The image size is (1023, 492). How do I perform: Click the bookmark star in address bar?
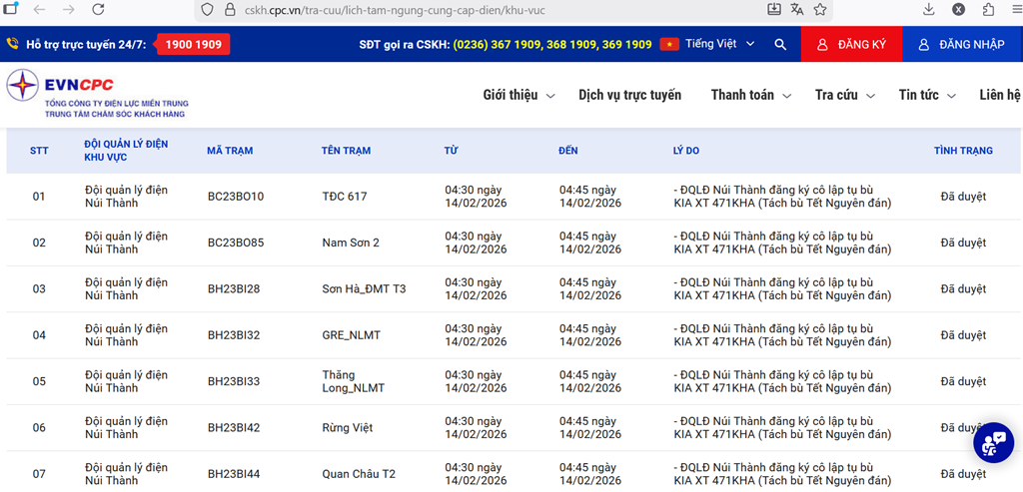tap(819, 10)
